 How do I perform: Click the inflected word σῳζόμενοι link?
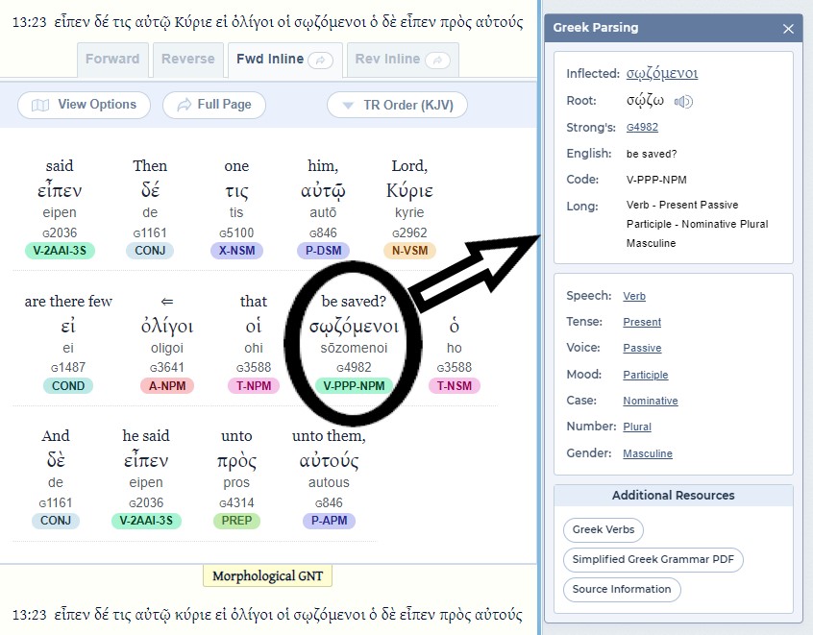click(662, 74)
